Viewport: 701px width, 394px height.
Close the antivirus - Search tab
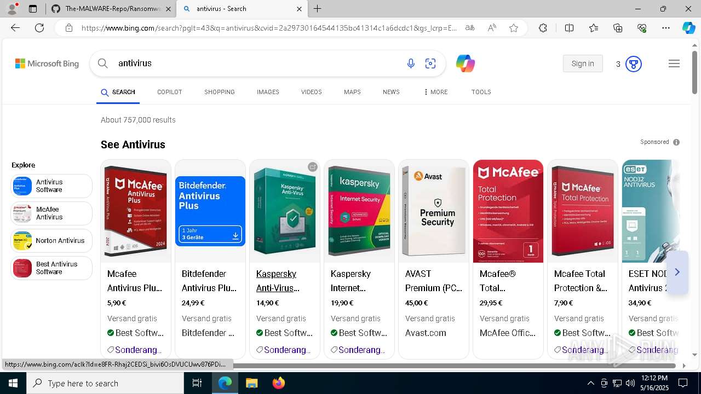299,9
